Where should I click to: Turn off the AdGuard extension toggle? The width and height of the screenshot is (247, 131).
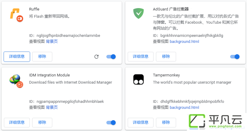235,57
